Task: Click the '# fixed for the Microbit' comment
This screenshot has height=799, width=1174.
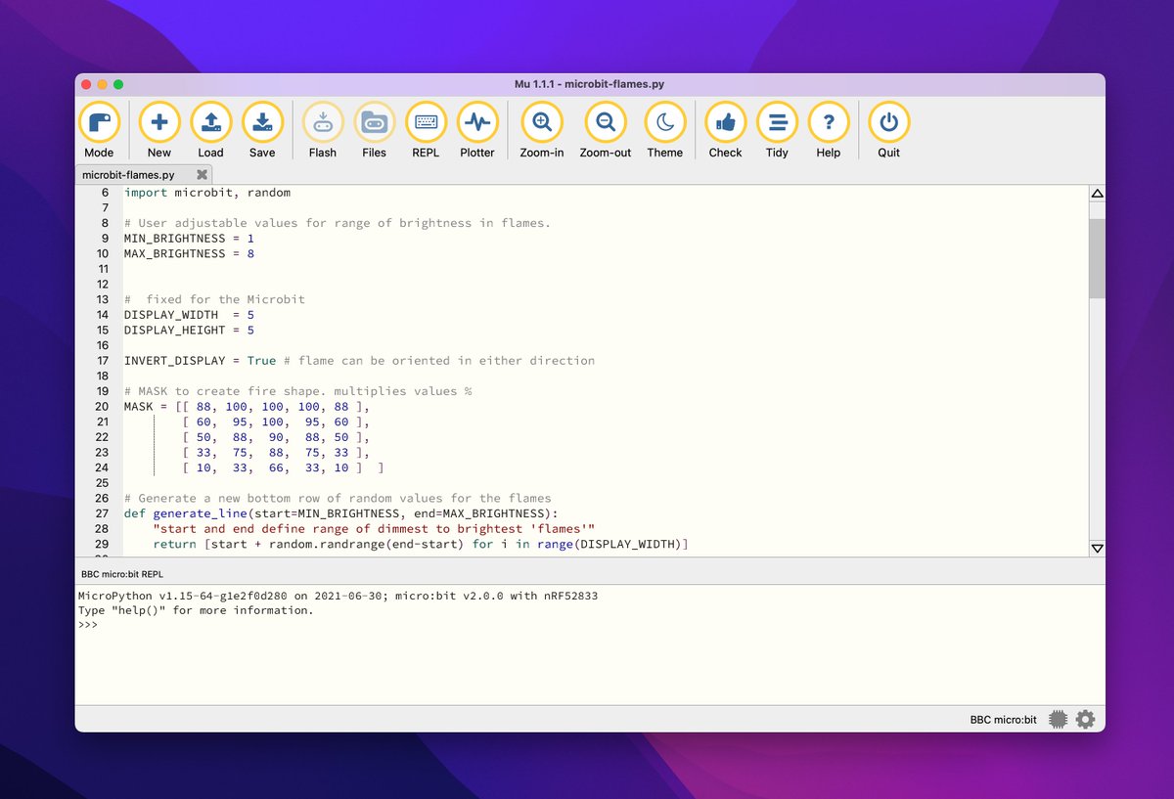Action: (x=214, y=299)
